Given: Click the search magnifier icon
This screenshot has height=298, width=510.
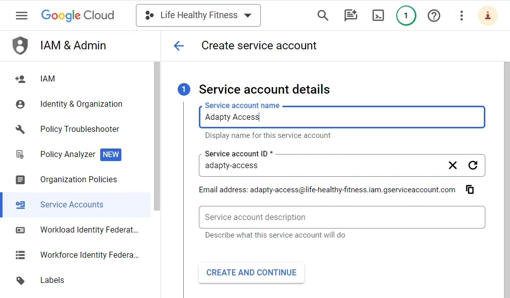Looking at the screenshot, I should (323, 16).
